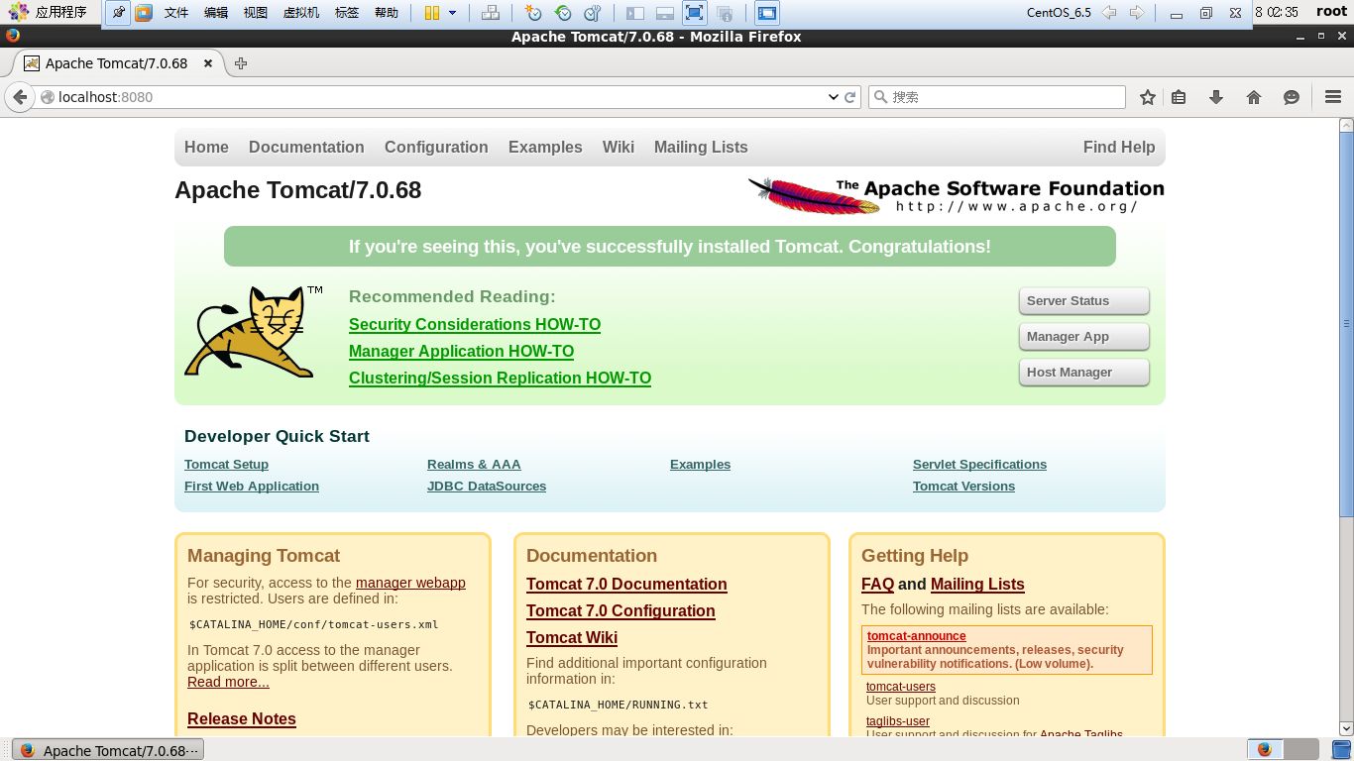Click the next VM tab right arrow

(x=1137, y=13)
